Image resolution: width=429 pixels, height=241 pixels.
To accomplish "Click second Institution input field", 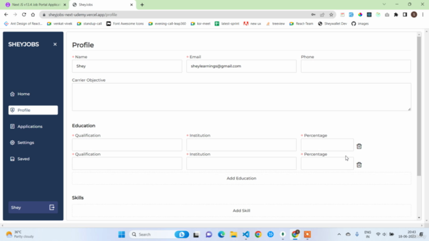I will coord(241,163).
